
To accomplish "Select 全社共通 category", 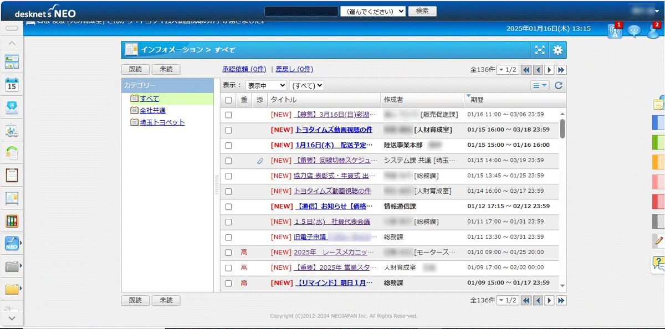I will (x=152, y=110).
